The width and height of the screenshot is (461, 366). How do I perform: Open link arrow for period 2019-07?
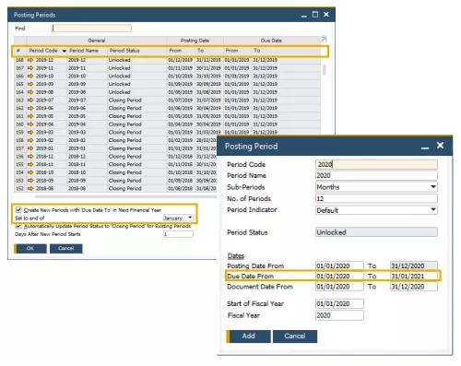point(30,100)
